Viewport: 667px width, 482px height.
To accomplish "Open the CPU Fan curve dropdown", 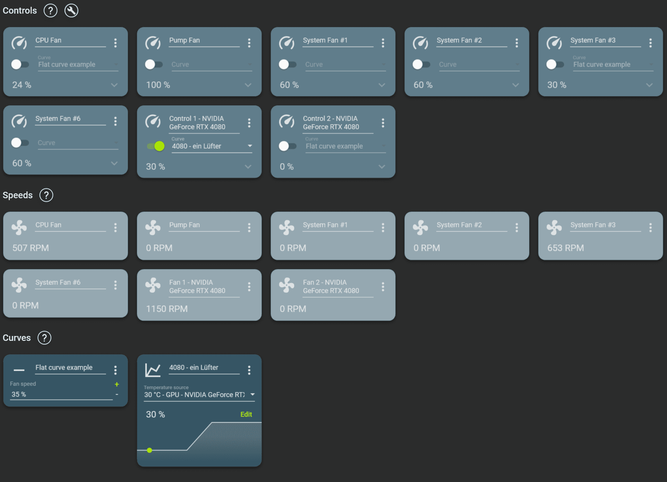I will [78, 64].
